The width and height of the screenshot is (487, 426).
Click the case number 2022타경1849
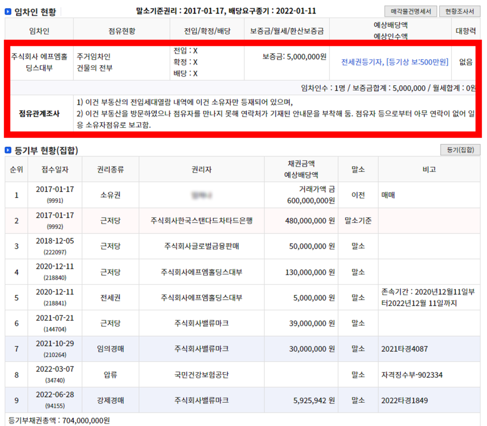[404, 400]
